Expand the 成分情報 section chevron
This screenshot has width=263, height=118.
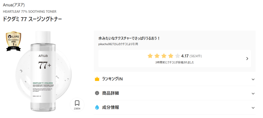pyautogui.click(x=253, y=108)
